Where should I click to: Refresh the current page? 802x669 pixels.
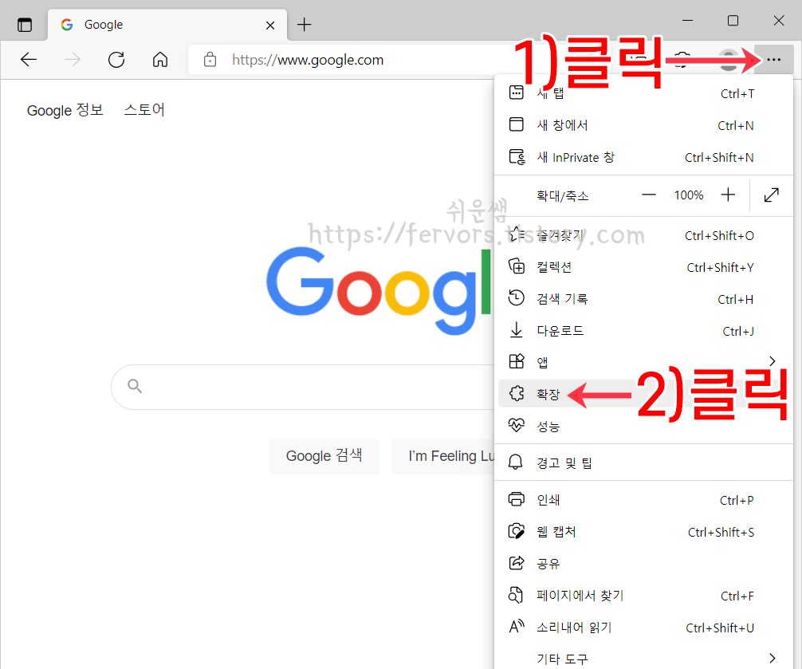116,60
